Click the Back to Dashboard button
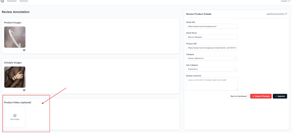The image size is (292, 133). coord(238,96)
